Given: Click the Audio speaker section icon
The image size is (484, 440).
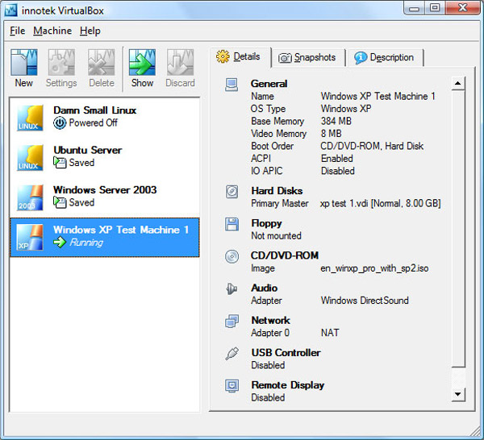Looking at the screenshot, I should pyautogui.click(x=232, y=289).
